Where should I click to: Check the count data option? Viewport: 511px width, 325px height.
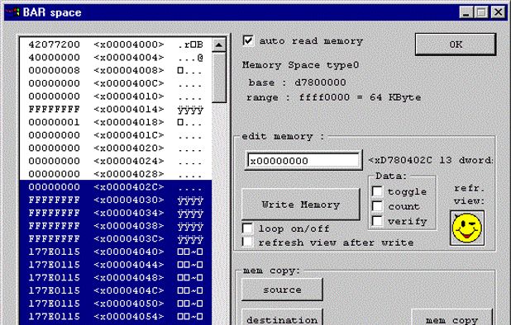point(377,206)
